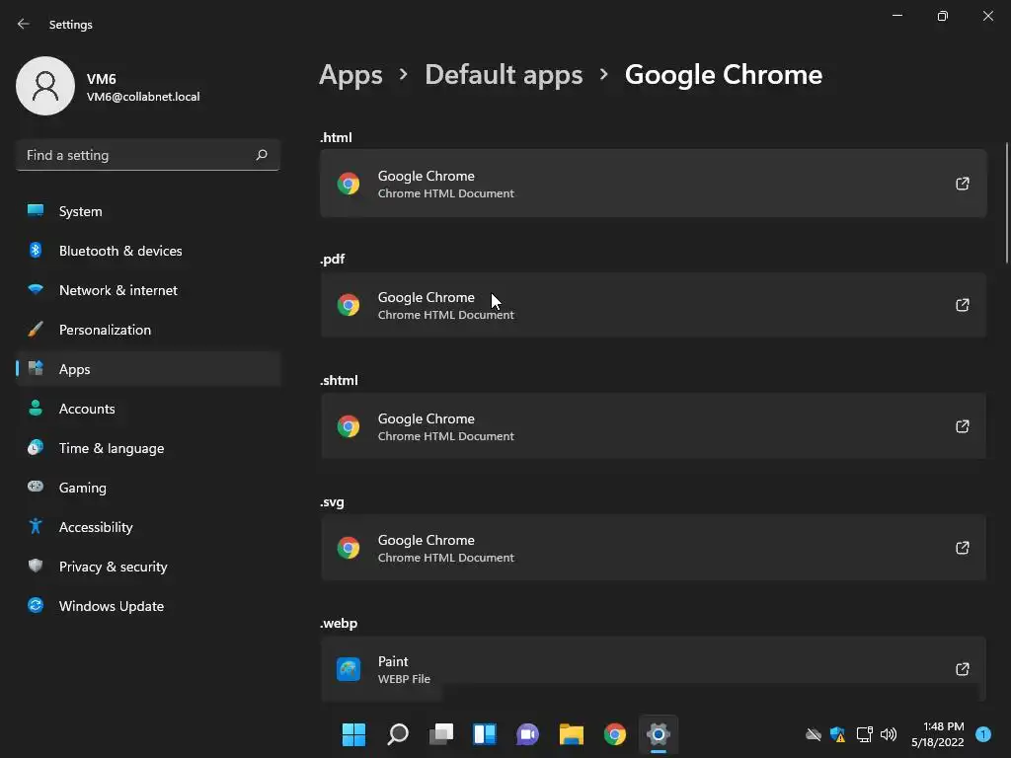The height and width of the screenshot is (758, 1011).
Task: Click the Personalization brush icon
Action: pyautogui.click(x=36, y=330)
